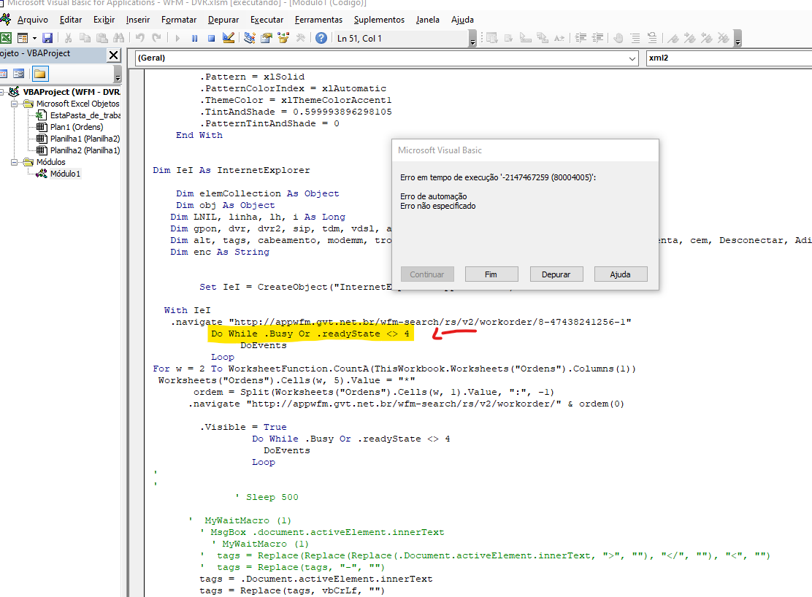Select Módulo1 in project tree

pos(65,174)
